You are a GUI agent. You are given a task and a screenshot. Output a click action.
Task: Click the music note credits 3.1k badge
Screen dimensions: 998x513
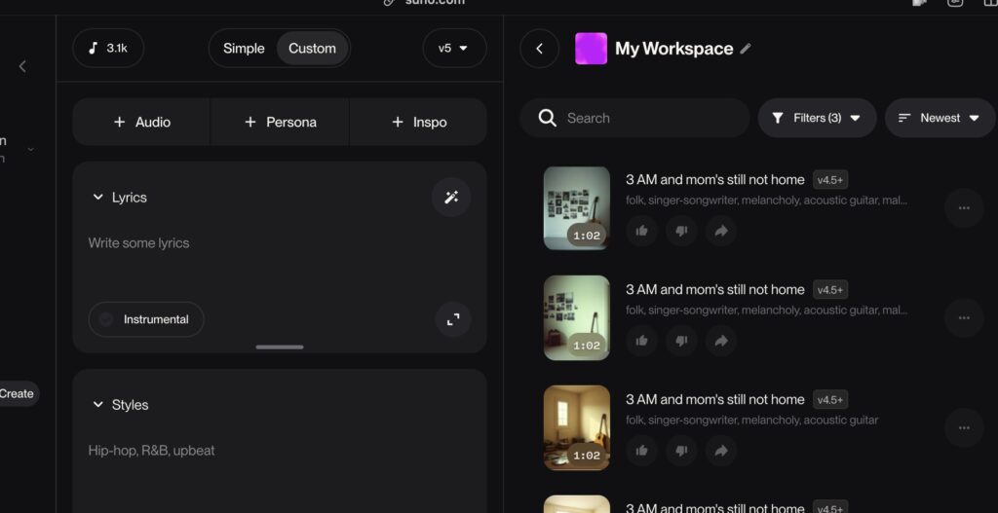coord(108,48)
